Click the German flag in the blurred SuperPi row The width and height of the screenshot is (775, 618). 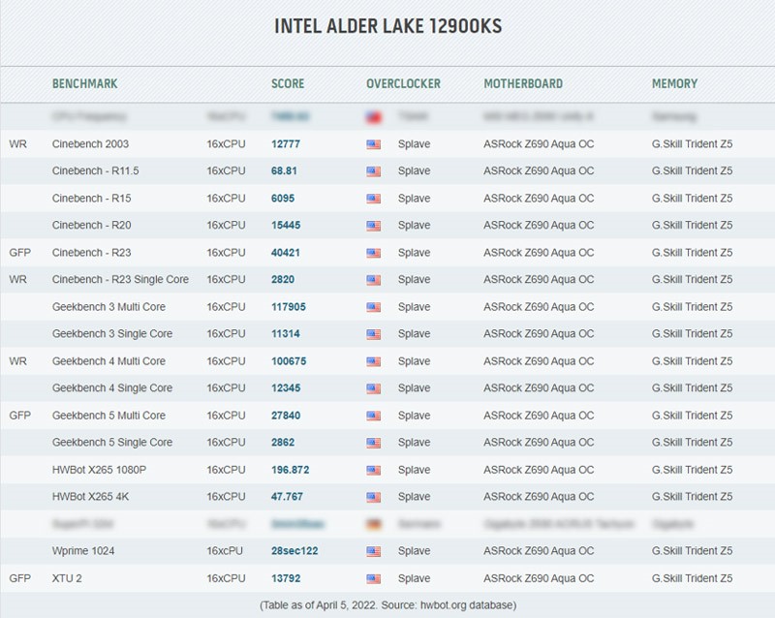pos(373,524)
